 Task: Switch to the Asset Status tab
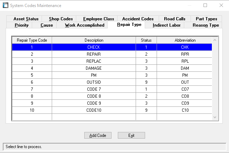coord(26,19)
